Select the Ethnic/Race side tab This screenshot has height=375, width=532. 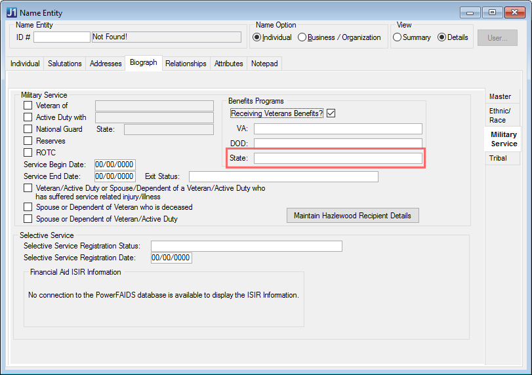coord(499,115)
